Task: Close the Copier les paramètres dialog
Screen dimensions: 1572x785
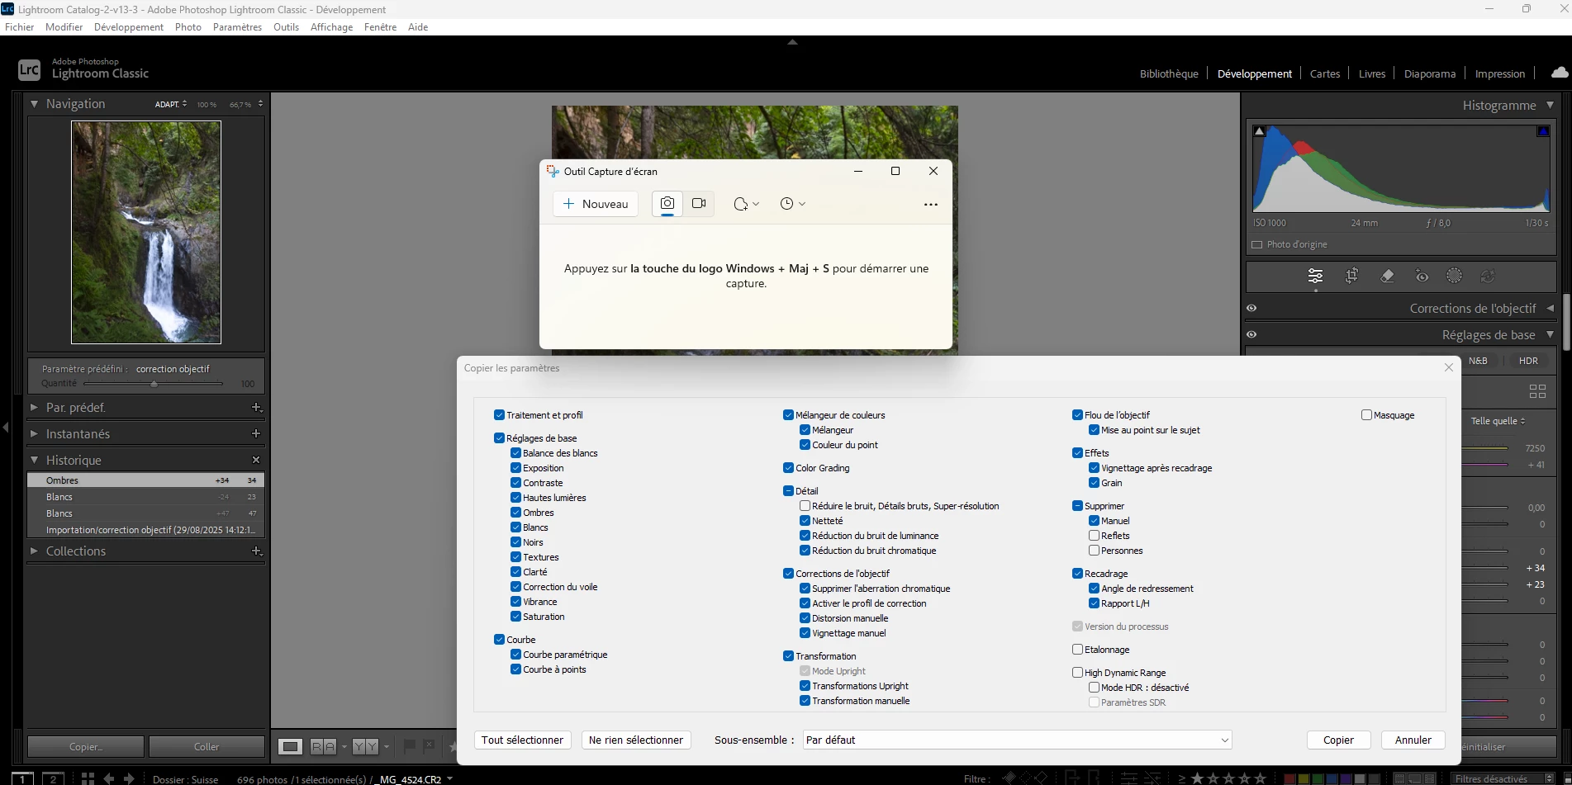Action: [1448, 368]
